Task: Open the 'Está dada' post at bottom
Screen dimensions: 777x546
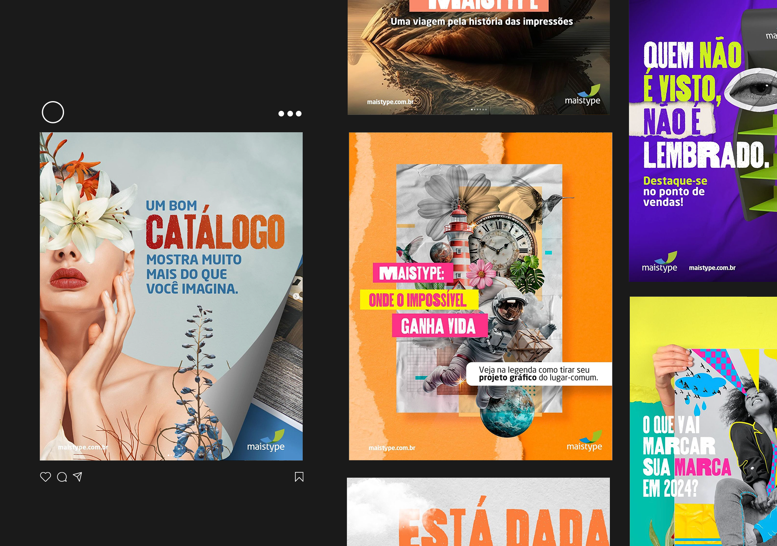Action: click(478, 512)
